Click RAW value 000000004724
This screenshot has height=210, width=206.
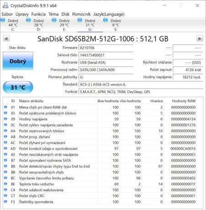click(x=183, y=119)
